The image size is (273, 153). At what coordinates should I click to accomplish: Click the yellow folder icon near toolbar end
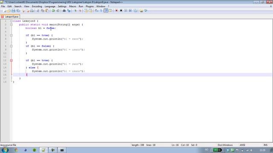[141, 11]
